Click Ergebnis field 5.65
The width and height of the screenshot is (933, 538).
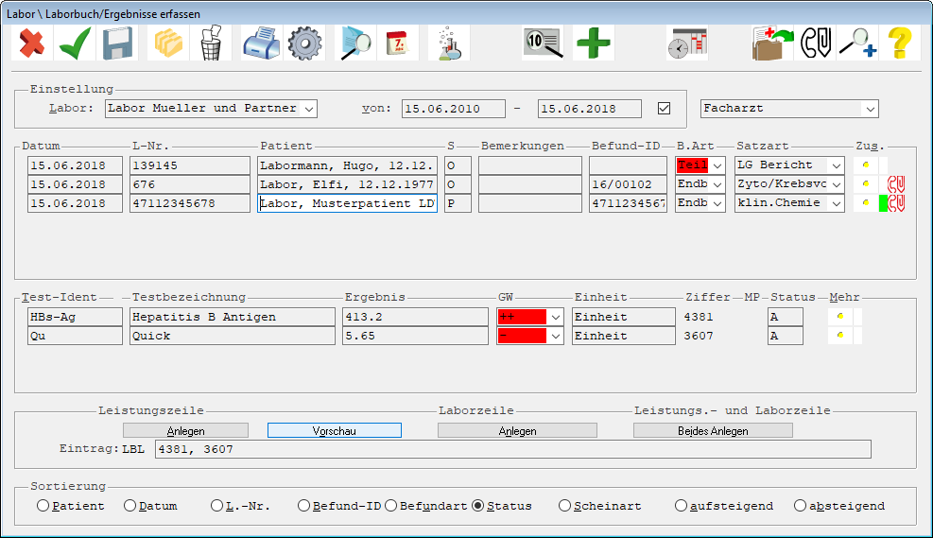click(415, 337)
